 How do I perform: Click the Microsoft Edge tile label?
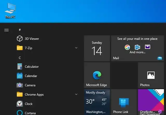tap(96, 85)
